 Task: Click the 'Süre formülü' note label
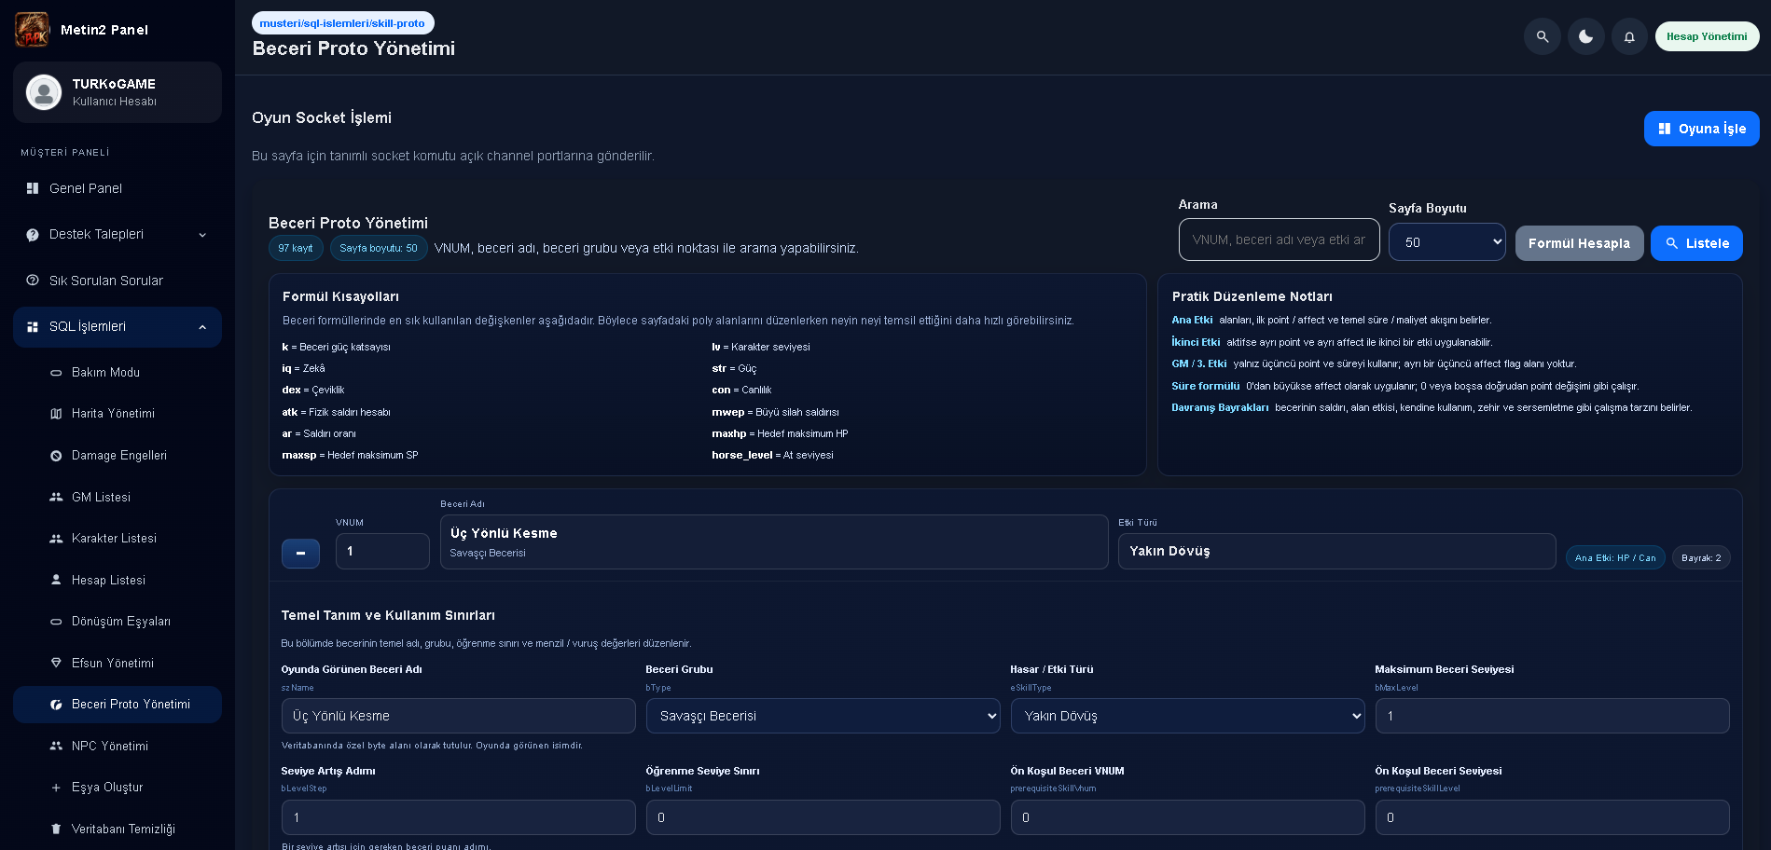1206,386
